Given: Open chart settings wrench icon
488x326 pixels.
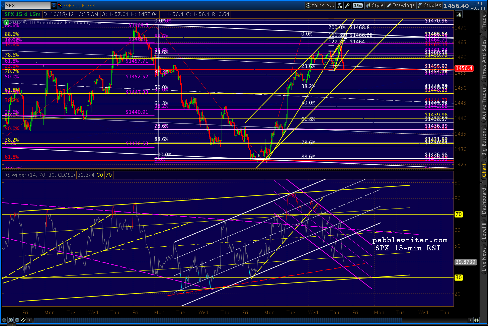Looking at the screenshot, I should (x=347, y=5).
